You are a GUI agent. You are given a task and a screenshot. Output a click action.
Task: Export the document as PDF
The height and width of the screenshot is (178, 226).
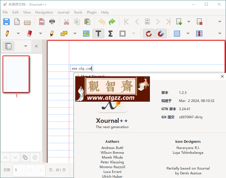tap(42, 22)
